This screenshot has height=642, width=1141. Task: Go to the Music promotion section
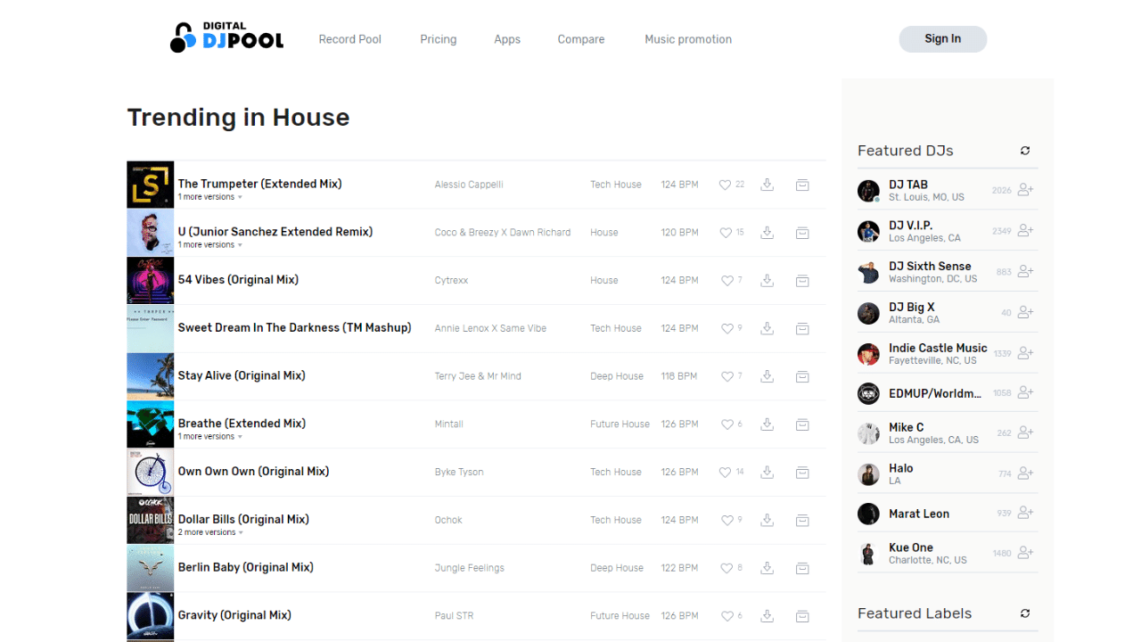point(687,39)
